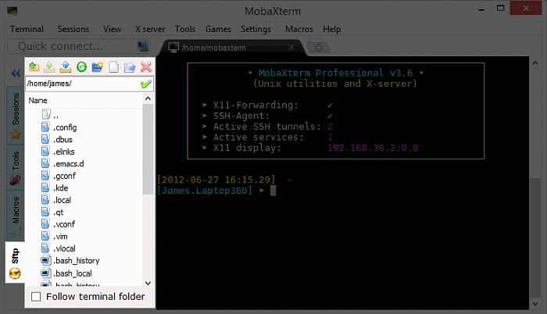Open the Terminal menu
The height and width of the screenshot is (314, 547).
(27, 30)
